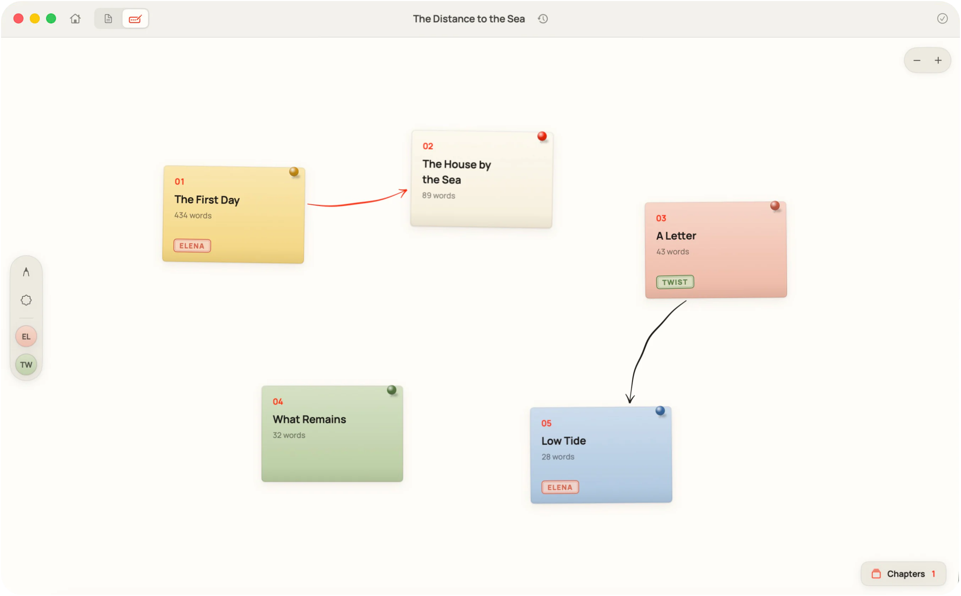
Task: Click the red pin on card 02
Action: coord(542,136)
